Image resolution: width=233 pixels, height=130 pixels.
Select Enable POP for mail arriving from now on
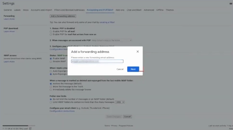point(51,35)
